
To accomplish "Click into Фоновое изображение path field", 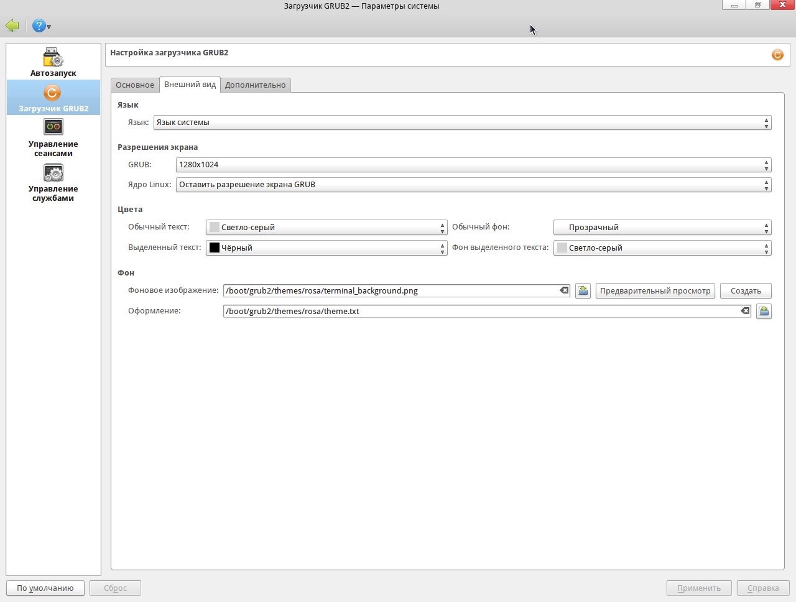I will [x=391, y=290].
